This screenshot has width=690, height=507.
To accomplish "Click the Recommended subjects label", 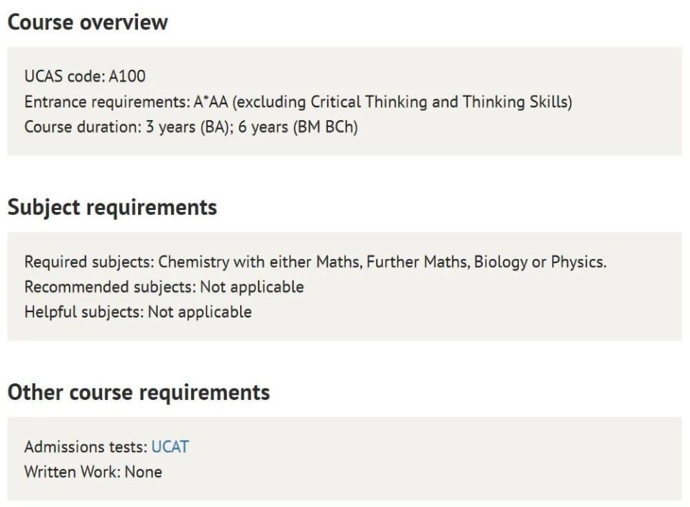I will [x=110, y=287].
